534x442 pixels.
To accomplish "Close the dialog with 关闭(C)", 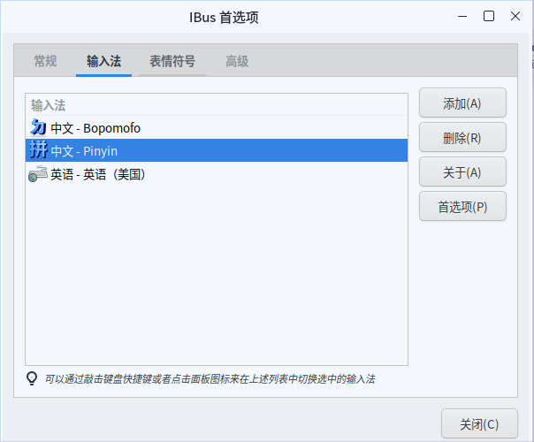I will (479, 424).
